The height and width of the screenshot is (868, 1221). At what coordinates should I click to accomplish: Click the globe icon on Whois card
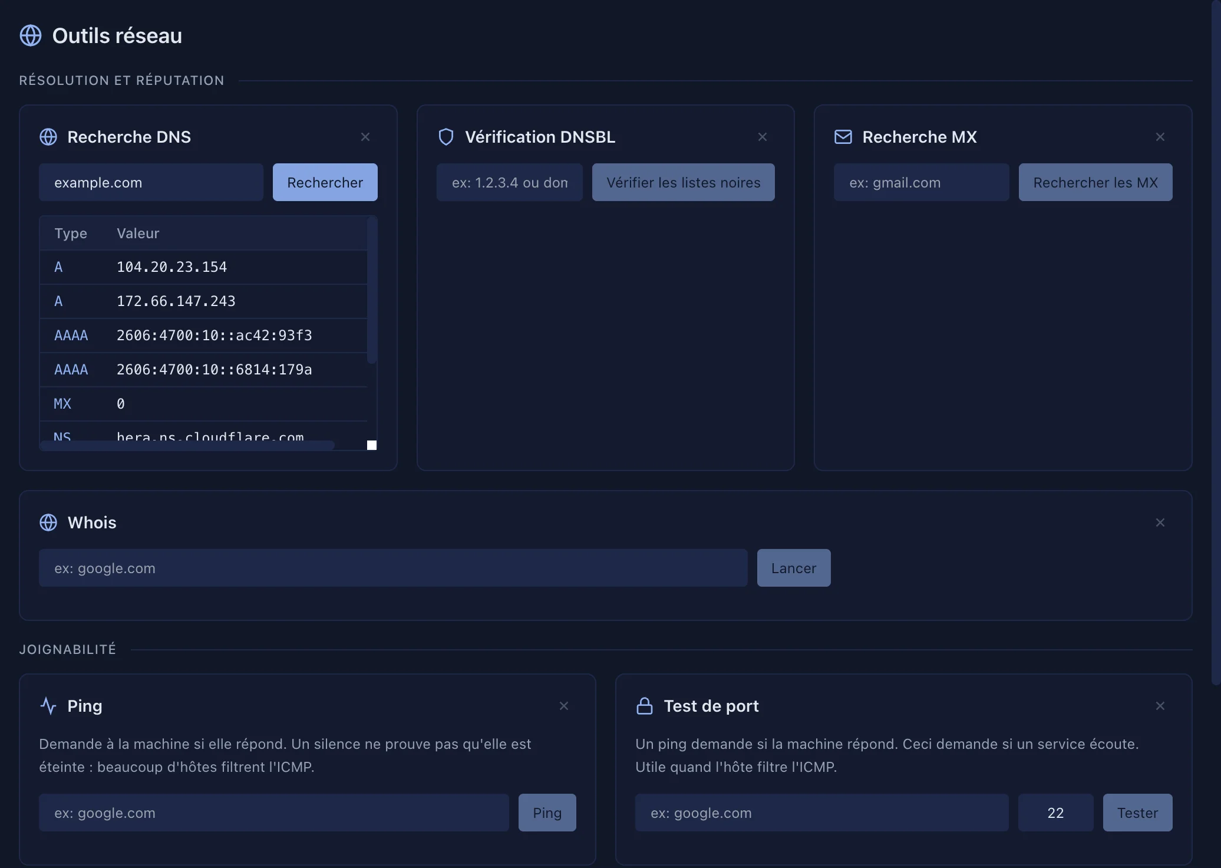(48, 522)
